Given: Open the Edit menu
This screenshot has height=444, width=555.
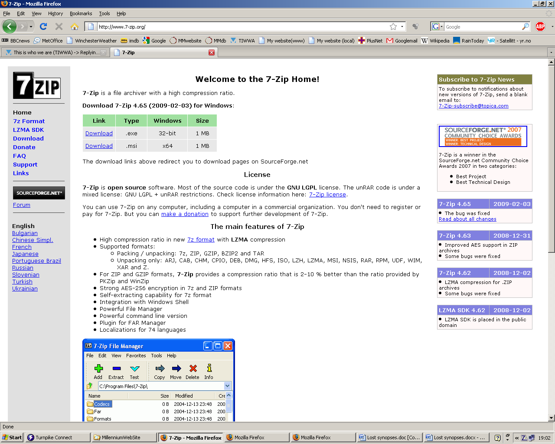Looking at the screenshot, I should 21,13.
